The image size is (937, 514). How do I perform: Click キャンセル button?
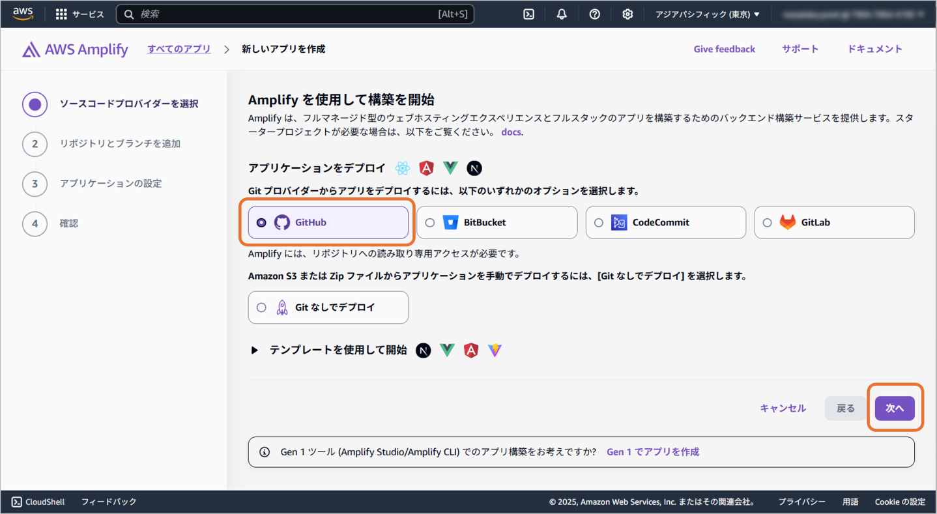point(783,408)
